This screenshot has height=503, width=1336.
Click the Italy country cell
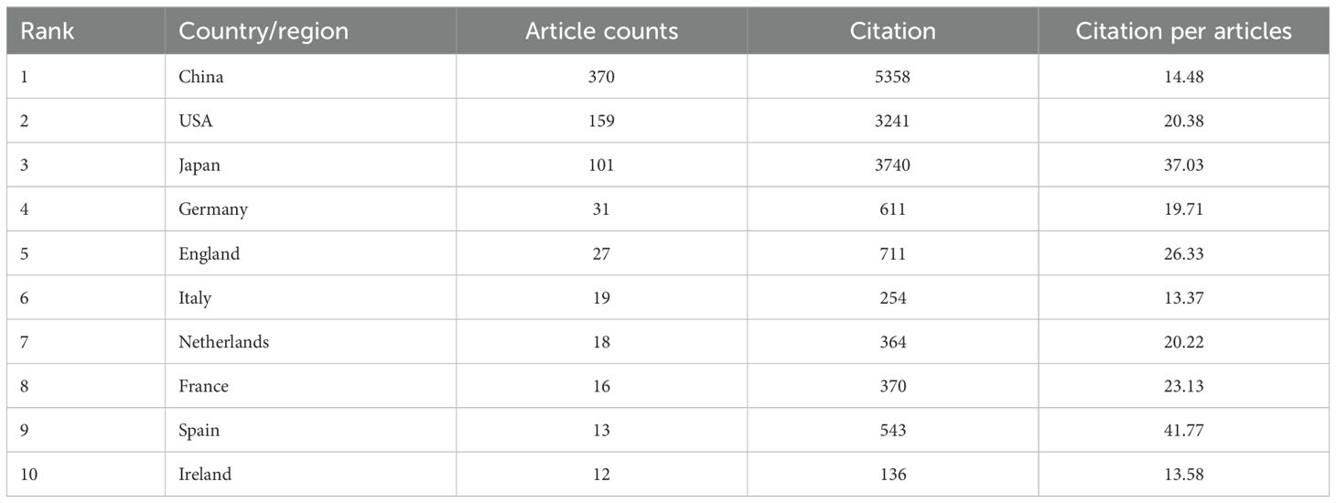coord(195,298)
